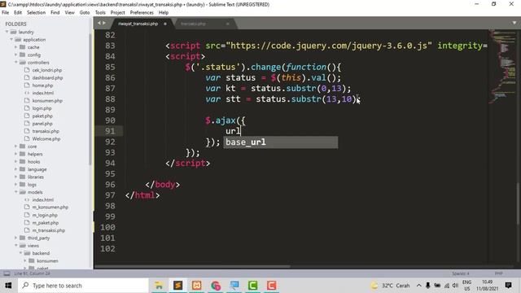This screenshot has width=521, height=293.
Task: Expand the cache folder
Action: point(15,47)
